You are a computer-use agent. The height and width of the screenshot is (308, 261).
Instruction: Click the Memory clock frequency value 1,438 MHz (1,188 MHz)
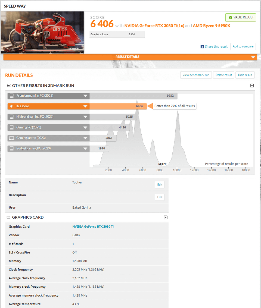[x=88, y=287]
